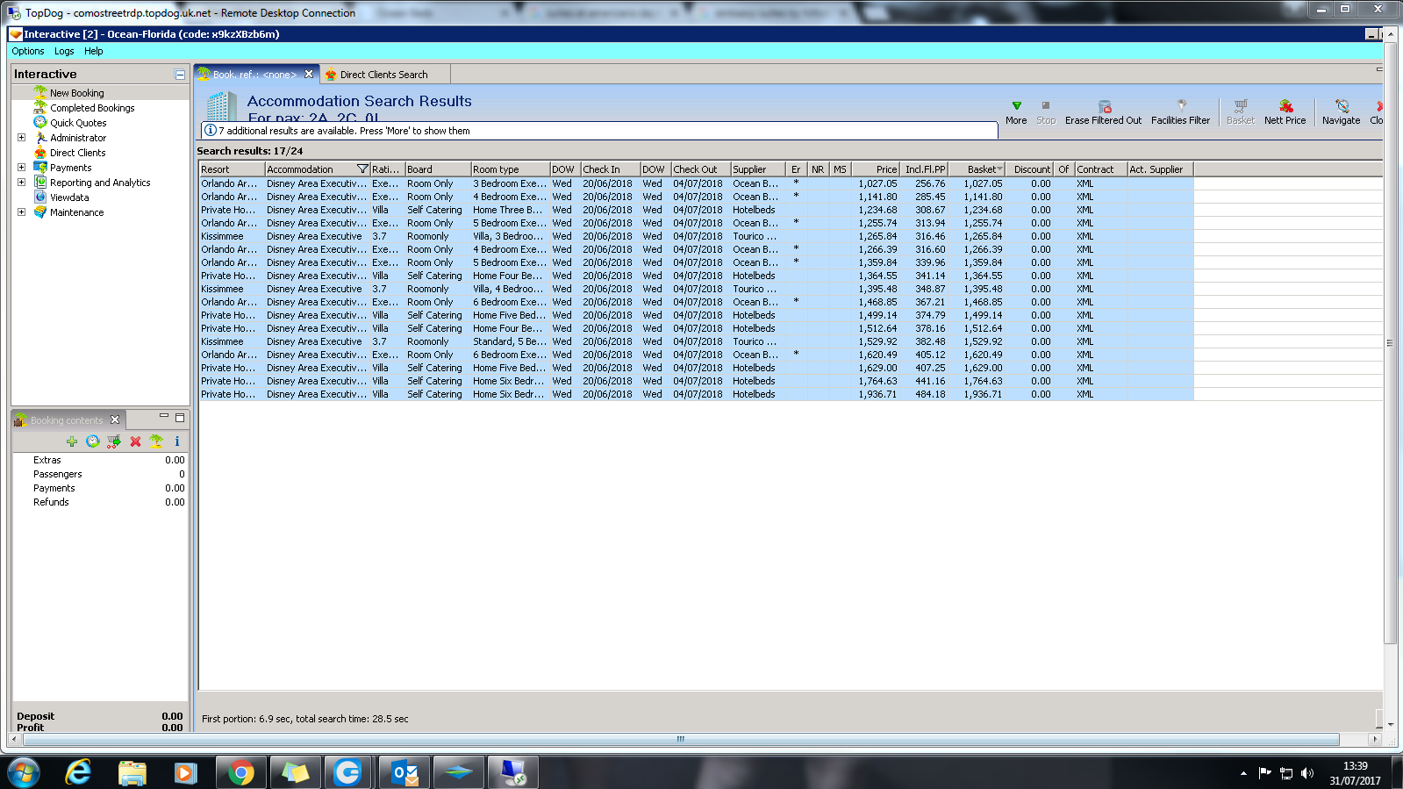Collapse the Interactive panel with minus button
The width and height of the screenshot is (1403, 789).
[180, 75]
